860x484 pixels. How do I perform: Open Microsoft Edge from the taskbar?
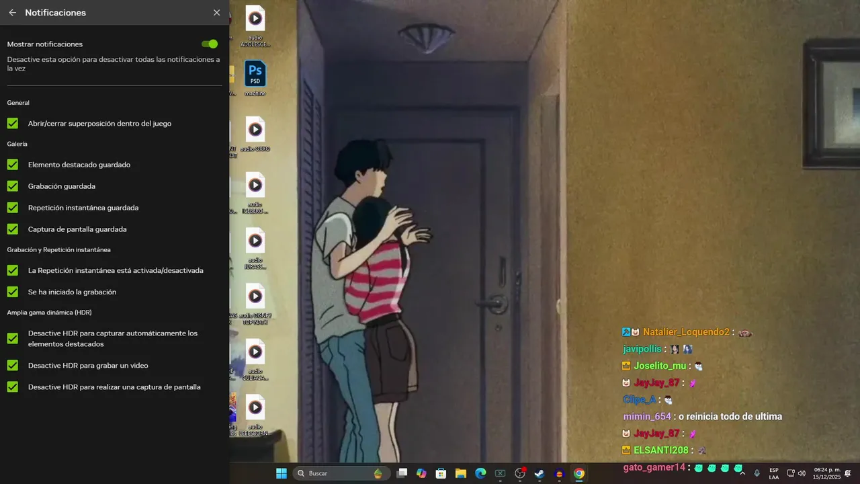click(x=480, y=473)
